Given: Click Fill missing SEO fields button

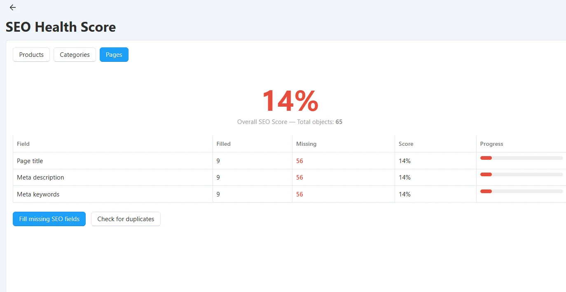Looking at the screenshot, I should click(x=49, y=219).
